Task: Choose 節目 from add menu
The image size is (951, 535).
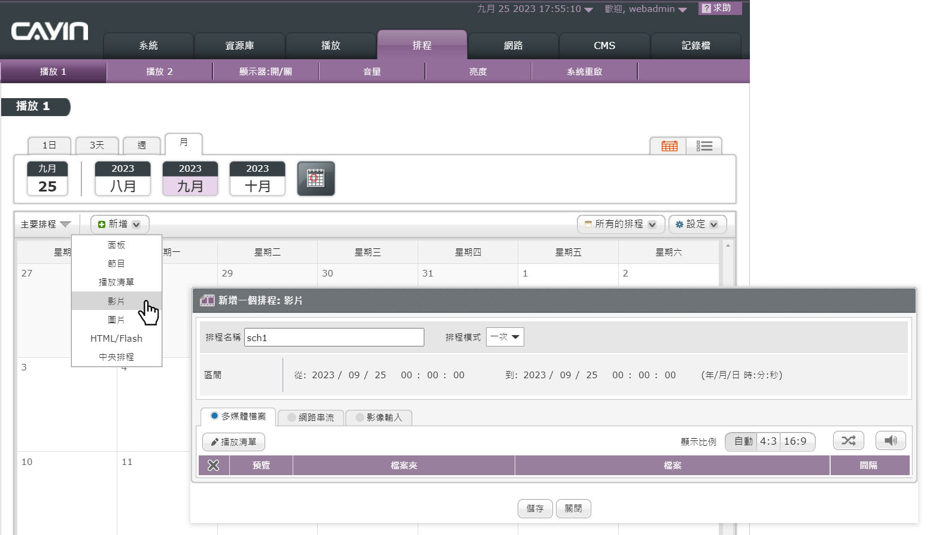Action: pos(117,263)
